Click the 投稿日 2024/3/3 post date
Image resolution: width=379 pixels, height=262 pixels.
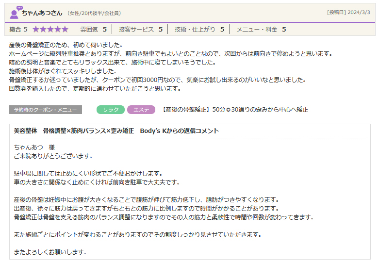click(x=348, y=12)
